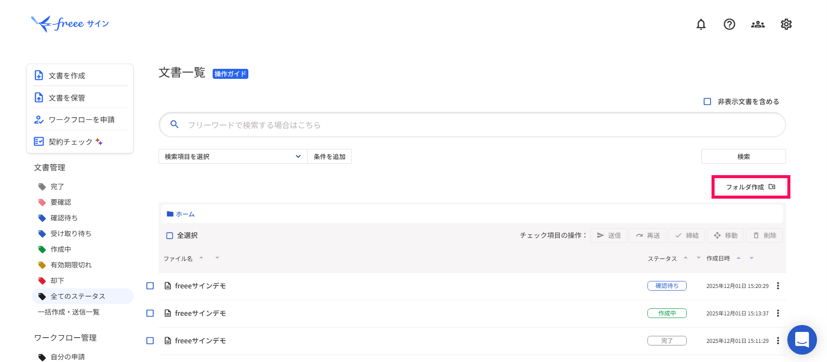Click the 送信 action button

[x=609, y=235]
